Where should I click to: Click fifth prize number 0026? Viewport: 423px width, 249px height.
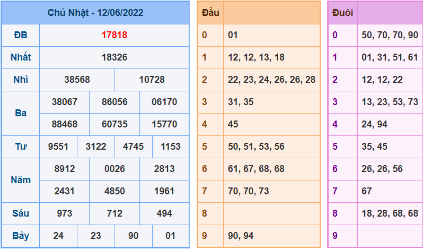point(114,169)
